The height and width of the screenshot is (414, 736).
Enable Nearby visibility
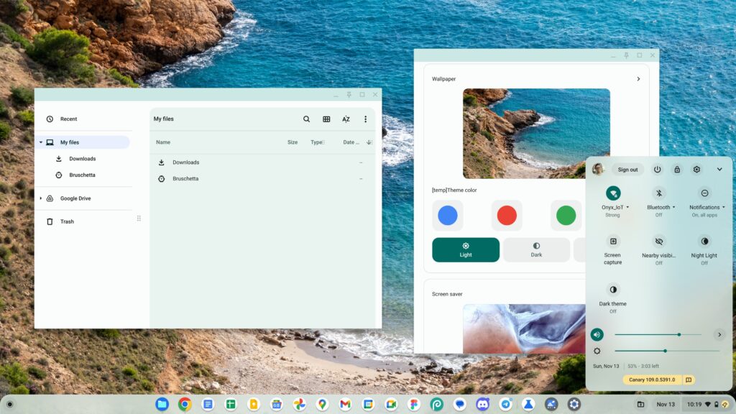(658, 242)
